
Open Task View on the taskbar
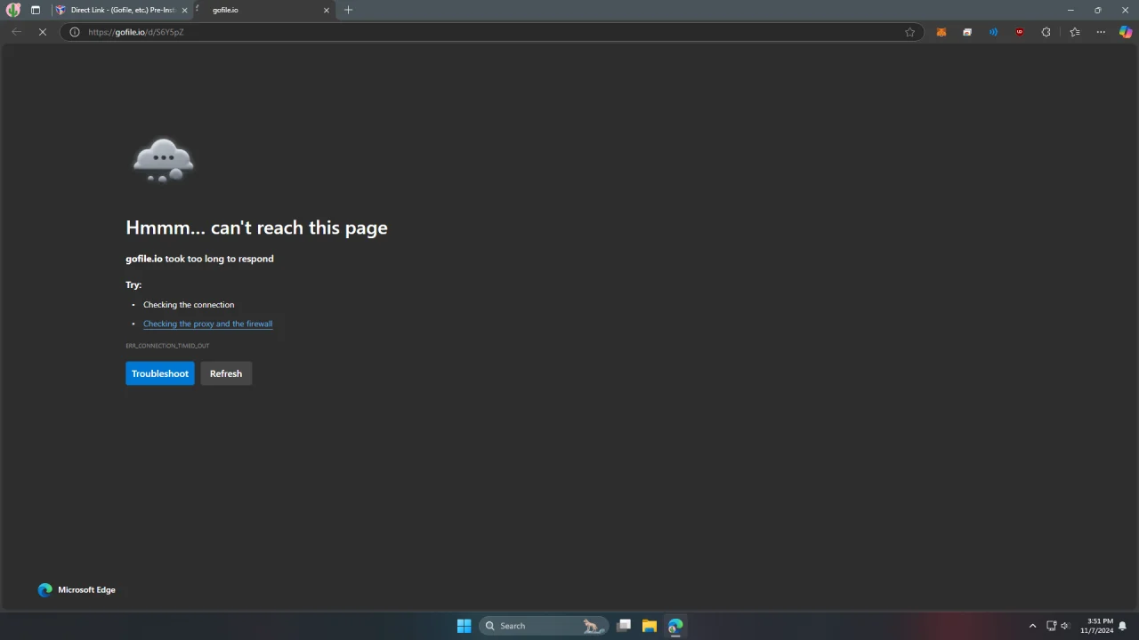pos(624,626)
